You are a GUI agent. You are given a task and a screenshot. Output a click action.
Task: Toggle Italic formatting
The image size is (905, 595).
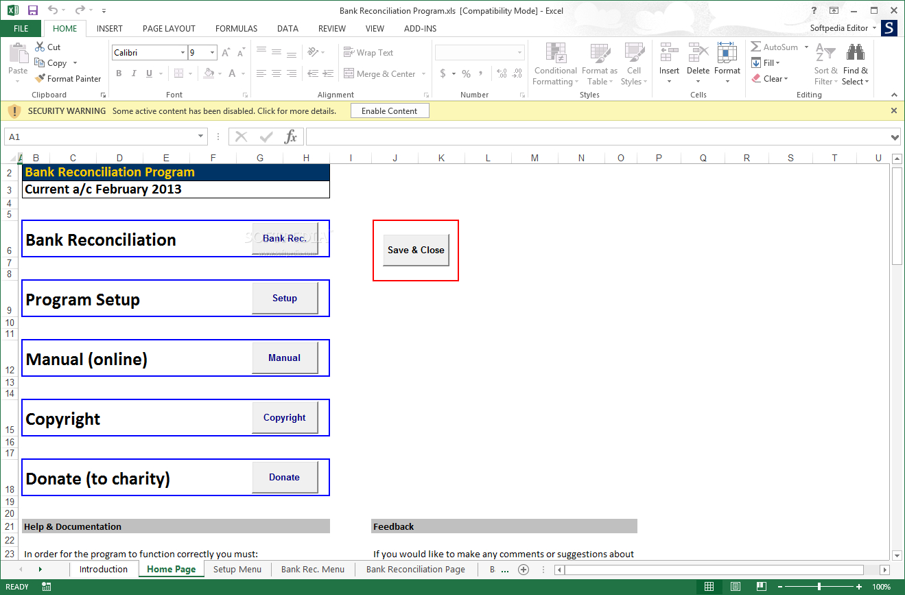[134, 73]
